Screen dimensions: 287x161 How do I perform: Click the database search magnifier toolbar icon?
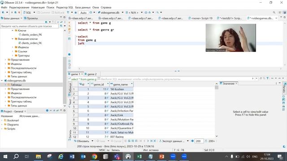(x=157, y=13)
